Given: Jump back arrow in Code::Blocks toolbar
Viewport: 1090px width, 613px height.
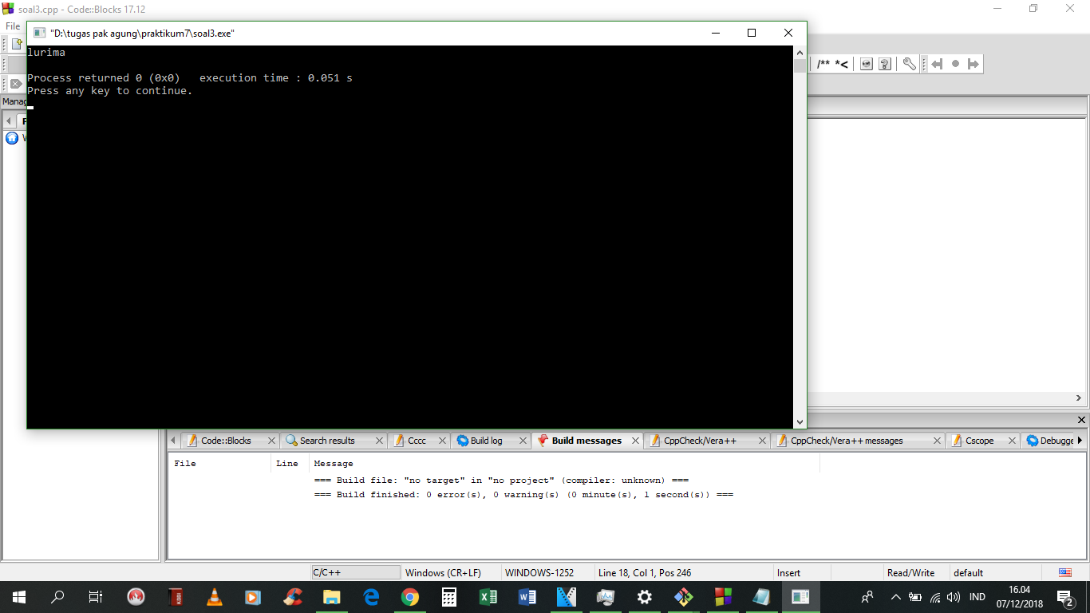Looking at the screenshot, I should [x=937, y=64].
